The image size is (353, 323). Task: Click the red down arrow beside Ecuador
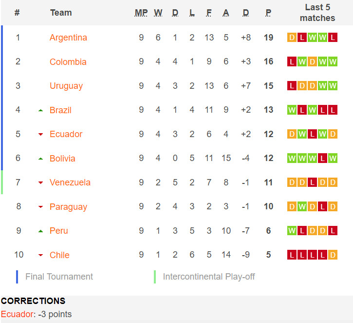40,135
